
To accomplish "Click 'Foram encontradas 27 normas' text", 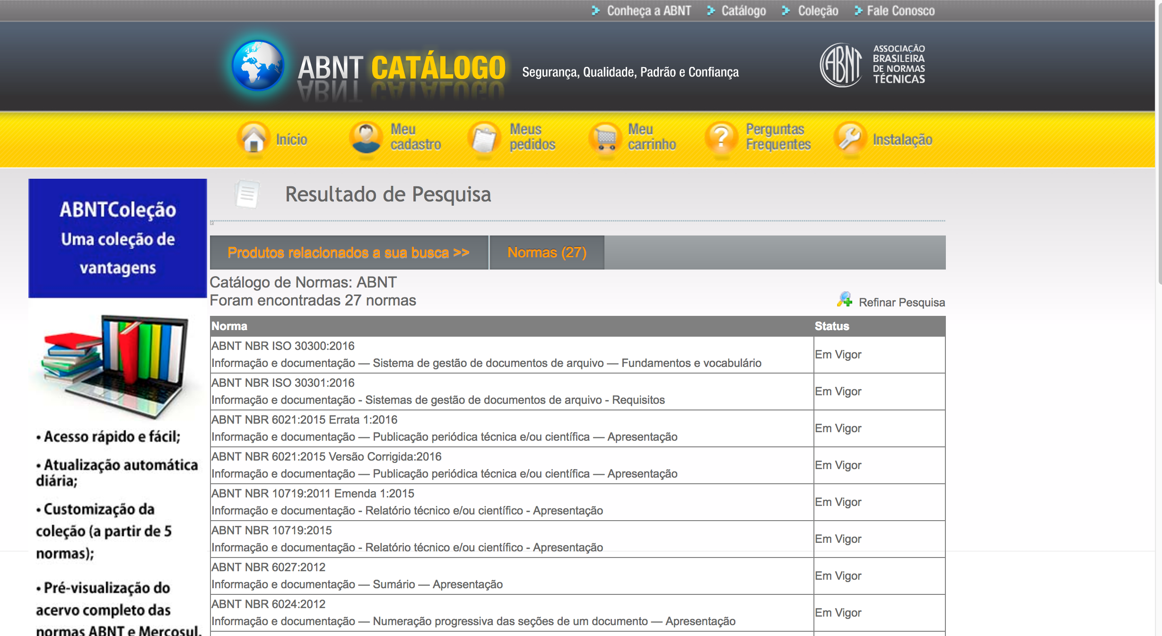I will point(313,300).
